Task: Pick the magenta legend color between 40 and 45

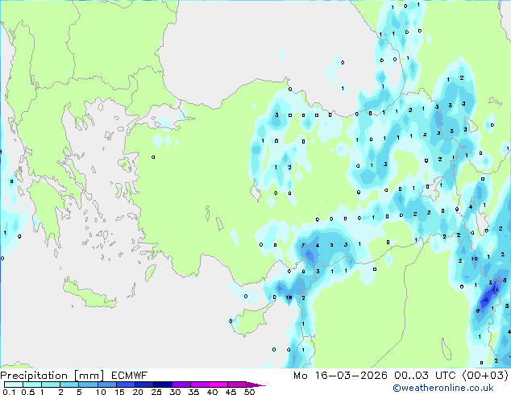Action: point(218,385)
